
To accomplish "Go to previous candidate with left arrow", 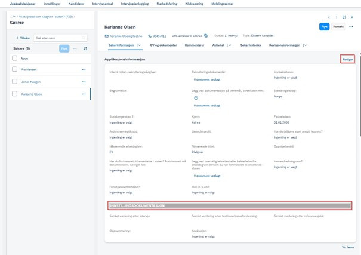I will (329, 17).
